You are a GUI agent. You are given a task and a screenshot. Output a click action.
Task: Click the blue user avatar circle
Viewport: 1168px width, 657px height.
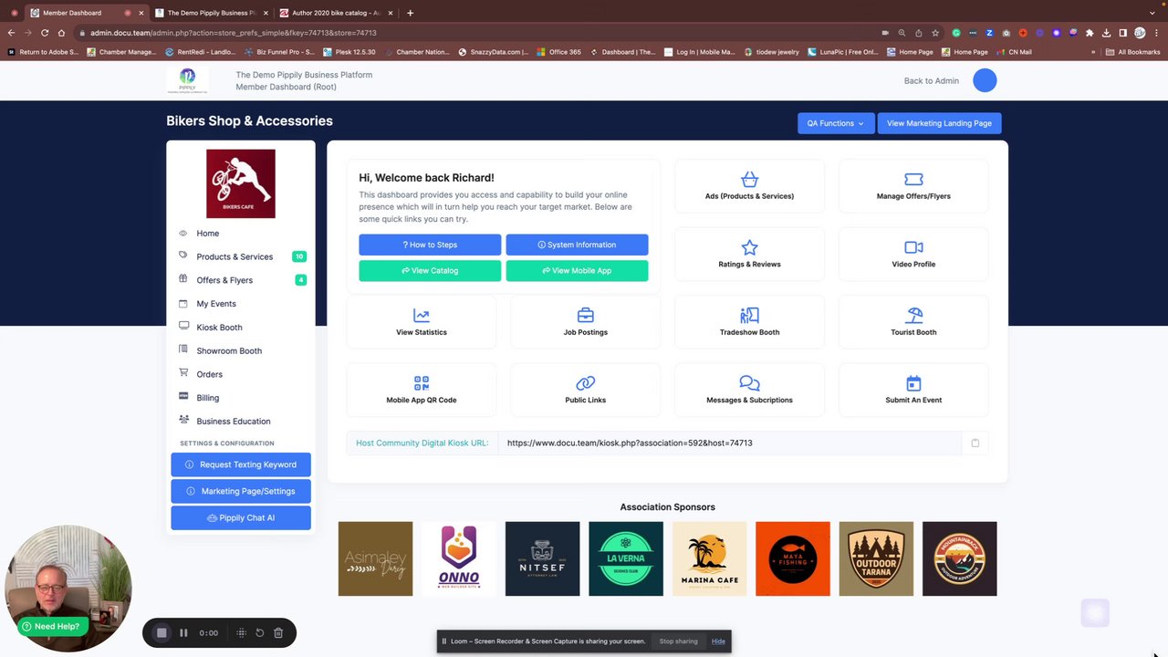985,80
